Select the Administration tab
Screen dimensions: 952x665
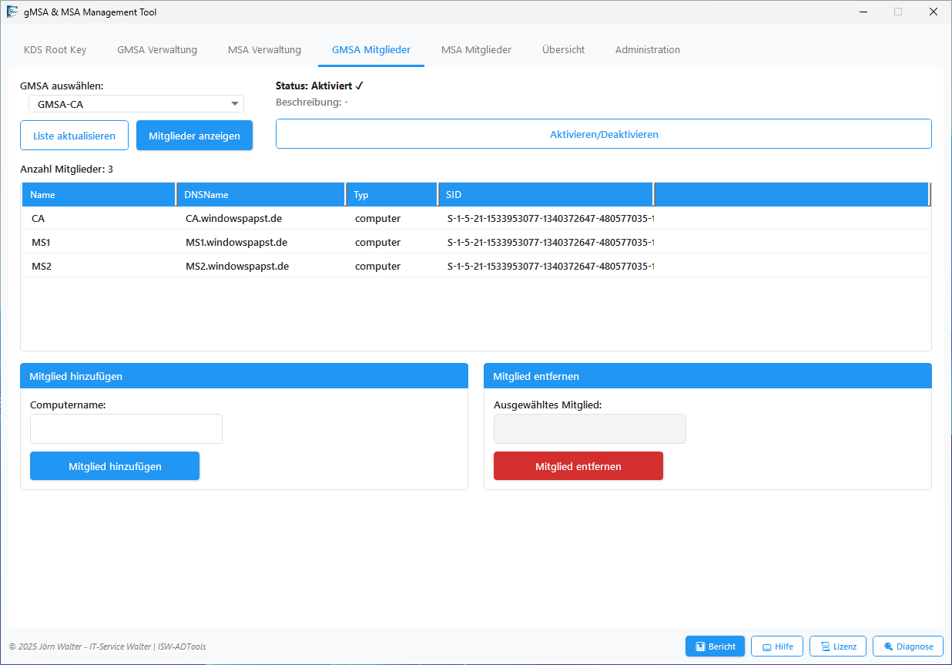pos(647,50)
